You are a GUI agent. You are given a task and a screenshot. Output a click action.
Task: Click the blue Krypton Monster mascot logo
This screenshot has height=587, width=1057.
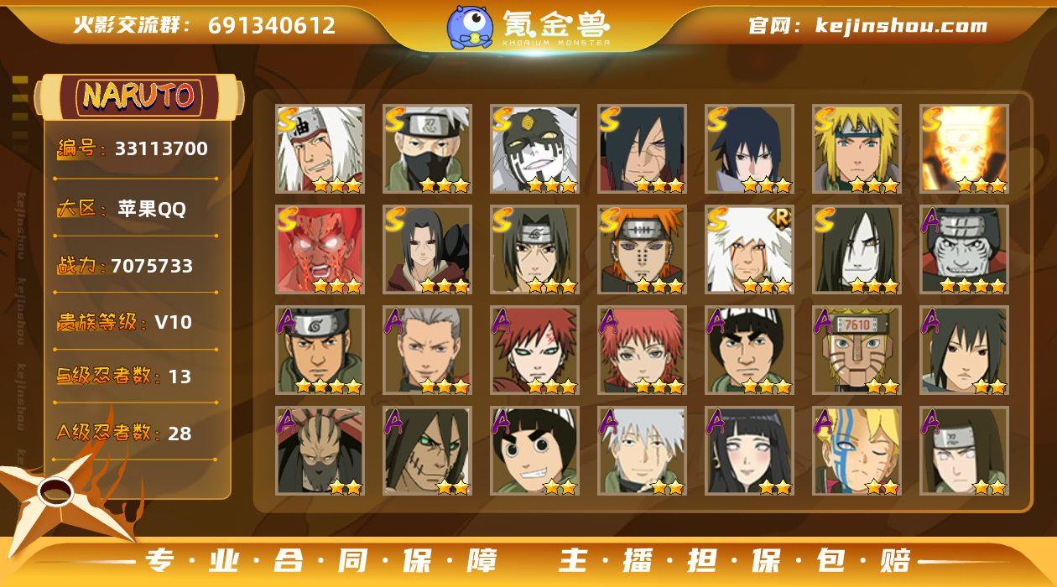click(469, 27)
